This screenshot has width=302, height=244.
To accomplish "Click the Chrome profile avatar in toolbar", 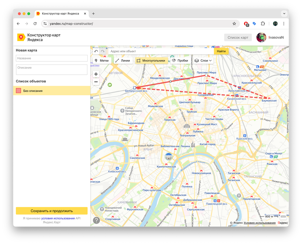I will point(275,24).
